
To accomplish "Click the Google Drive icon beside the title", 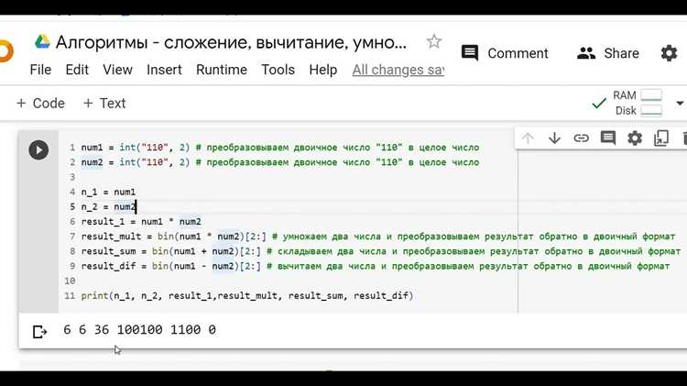I will (42, 42).
